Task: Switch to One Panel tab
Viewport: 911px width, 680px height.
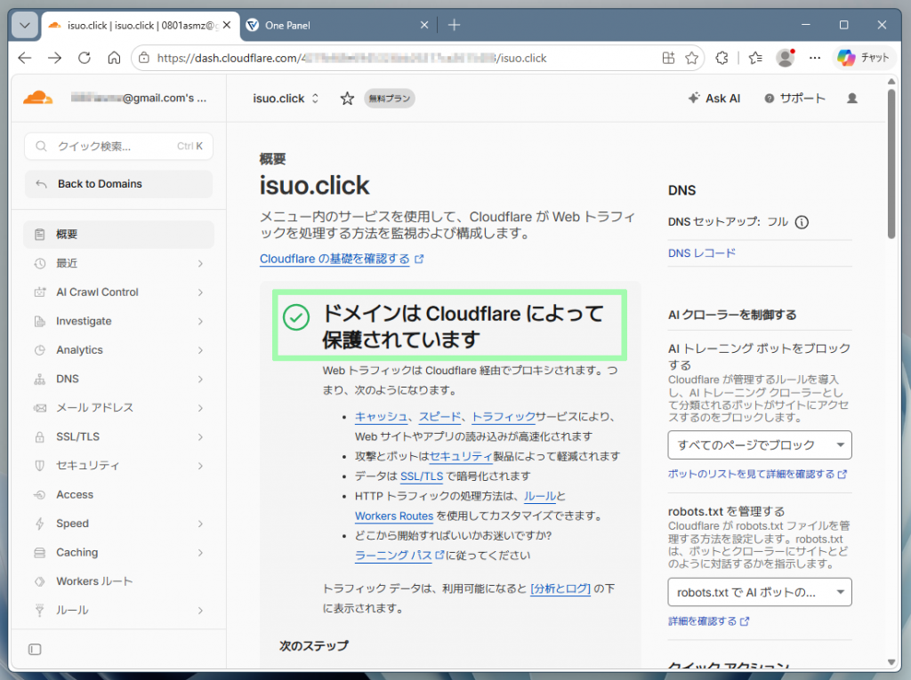Action: point(335,25)
